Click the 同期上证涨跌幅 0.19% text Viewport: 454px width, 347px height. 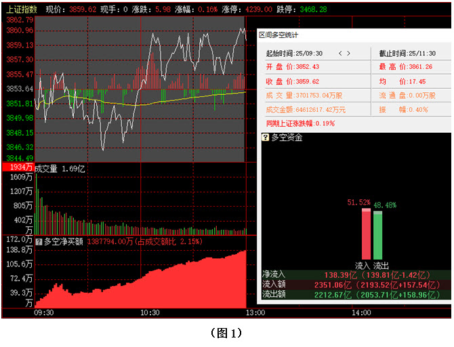click(x=300, y=123)
